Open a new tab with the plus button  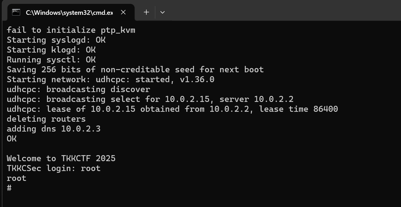click(x=146, y=12)
